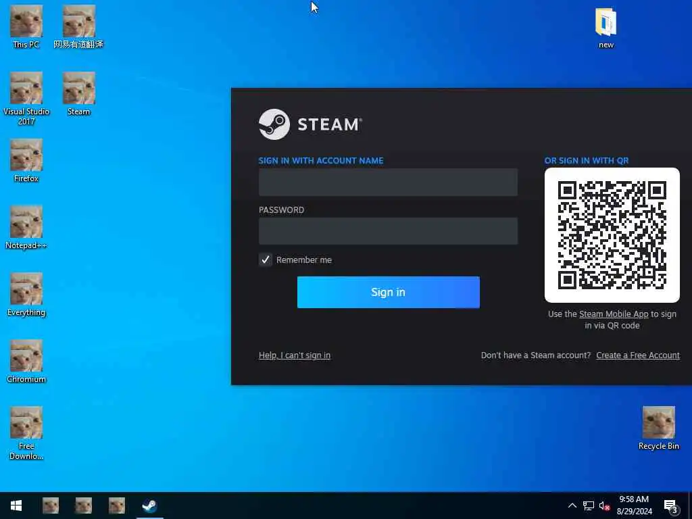
Task: Select the Firefox desktop icon
Action: pos(26,161)
